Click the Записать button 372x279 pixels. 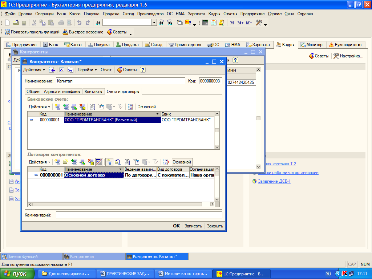click(193, 226)
